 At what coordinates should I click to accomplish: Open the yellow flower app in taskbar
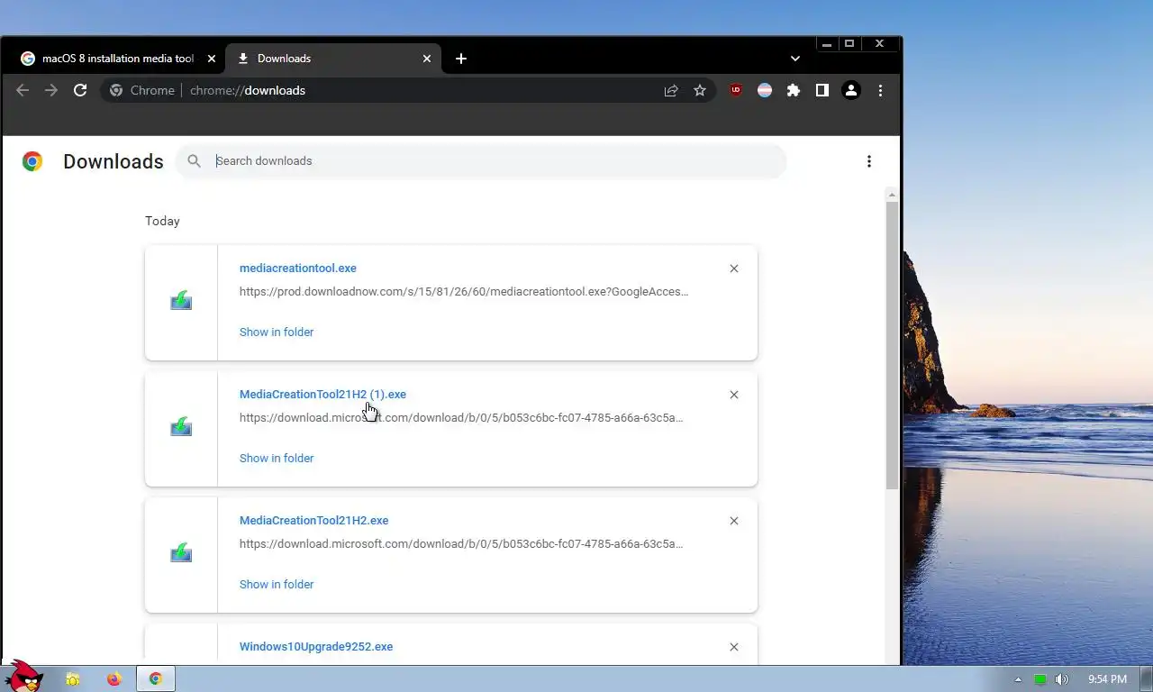coord(73,679)
